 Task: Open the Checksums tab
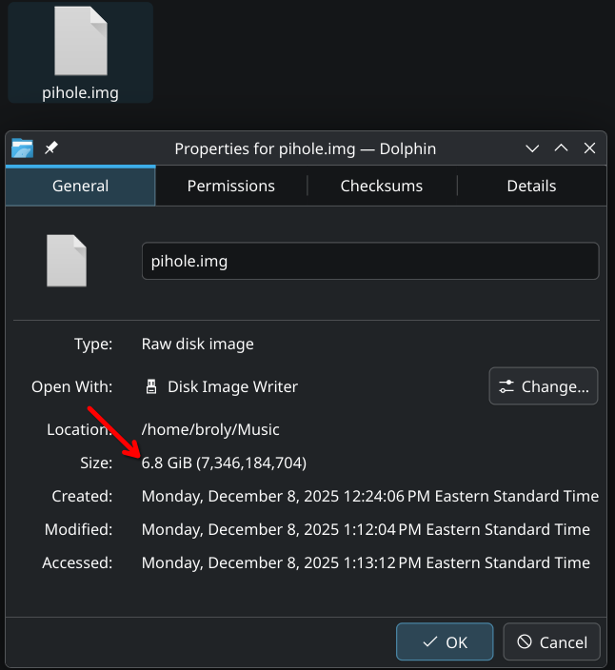382,187
